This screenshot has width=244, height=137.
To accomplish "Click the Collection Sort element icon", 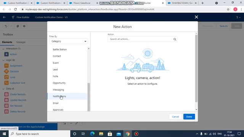I will pyautogui.click(x=6, y=83).
